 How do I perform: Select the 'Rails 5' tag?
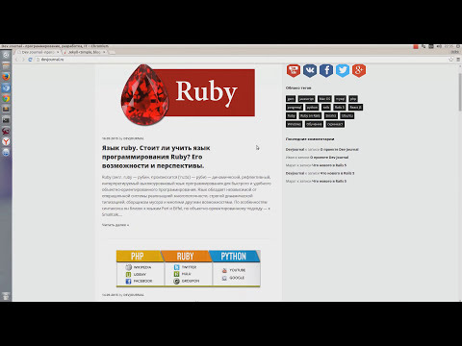340,108
